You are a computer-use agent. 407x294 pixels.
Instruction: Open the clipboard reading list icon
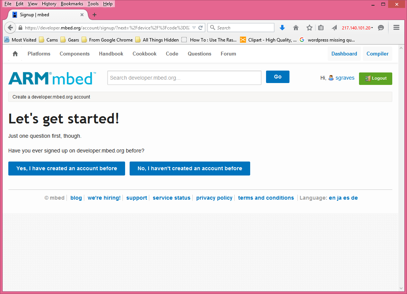point(321,28)
